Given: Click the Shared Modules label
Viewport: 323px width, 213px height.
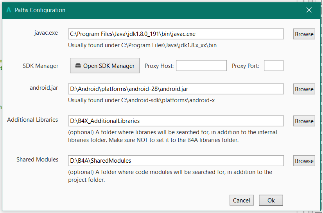Looking at the screenshot, I should [x=37, y=159].
